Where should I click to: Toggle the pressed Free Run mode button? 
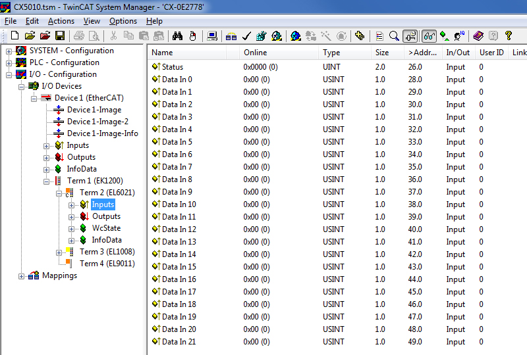click(410, 35)
